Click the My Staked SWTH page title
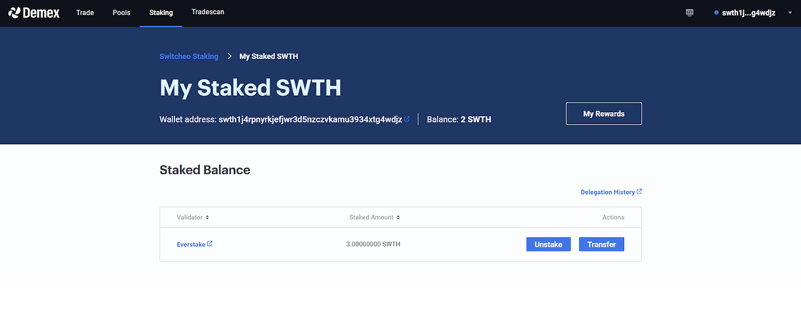Image resolution: width=801 pixels, height=335 pixels. (251, 88)
